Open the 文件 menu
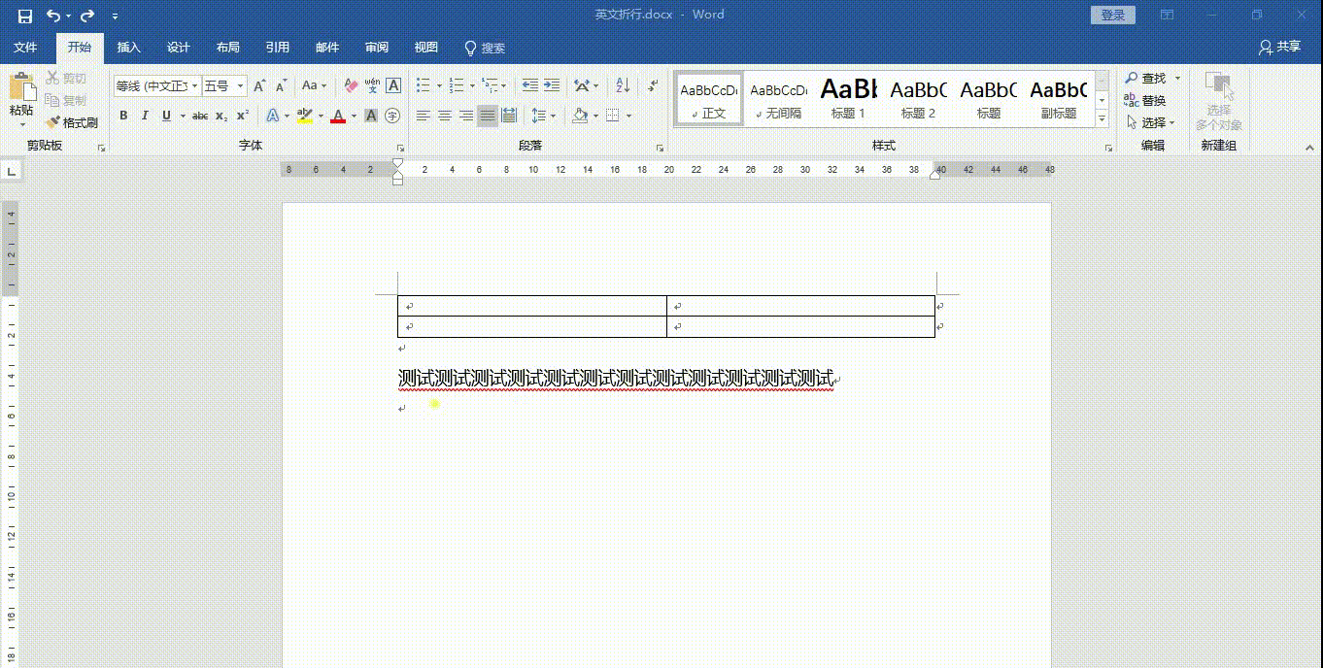 (25, 48)
